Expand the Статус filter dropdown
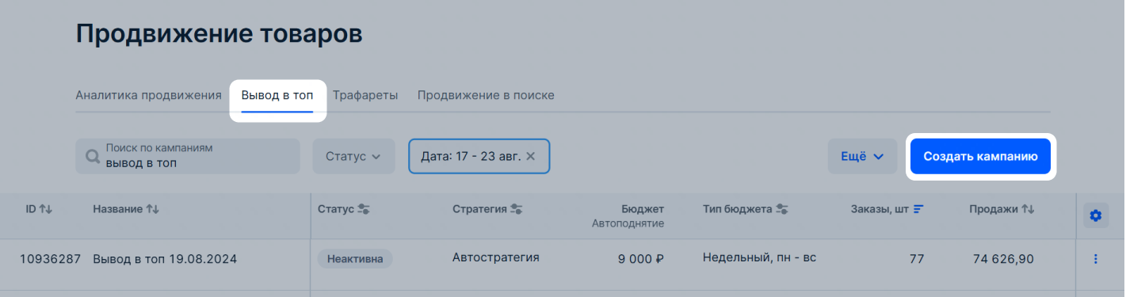The image size is (1126, 297). pos(353,156)
